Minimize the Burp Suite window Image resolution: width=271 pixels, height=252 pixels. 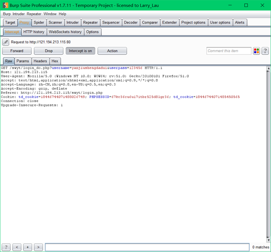coord(230,5)
